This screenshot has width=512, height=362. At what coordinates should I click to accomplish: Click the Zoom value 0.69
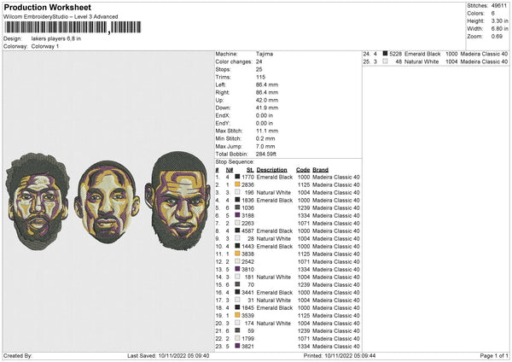[x=497, y=36]
